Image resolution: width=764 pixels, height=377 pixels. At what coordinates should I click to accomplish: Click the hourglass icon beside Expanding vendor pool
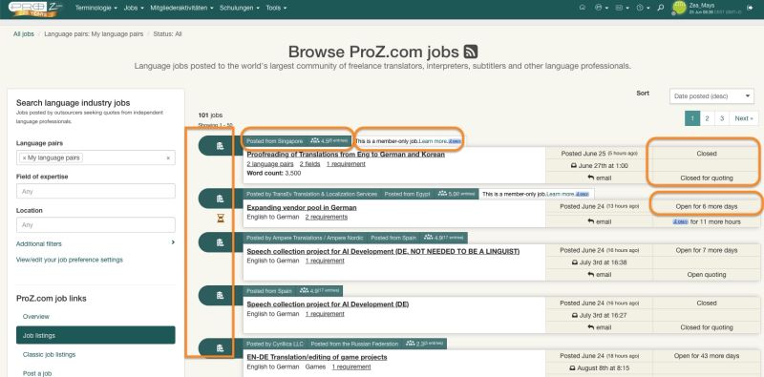[221, 219]
